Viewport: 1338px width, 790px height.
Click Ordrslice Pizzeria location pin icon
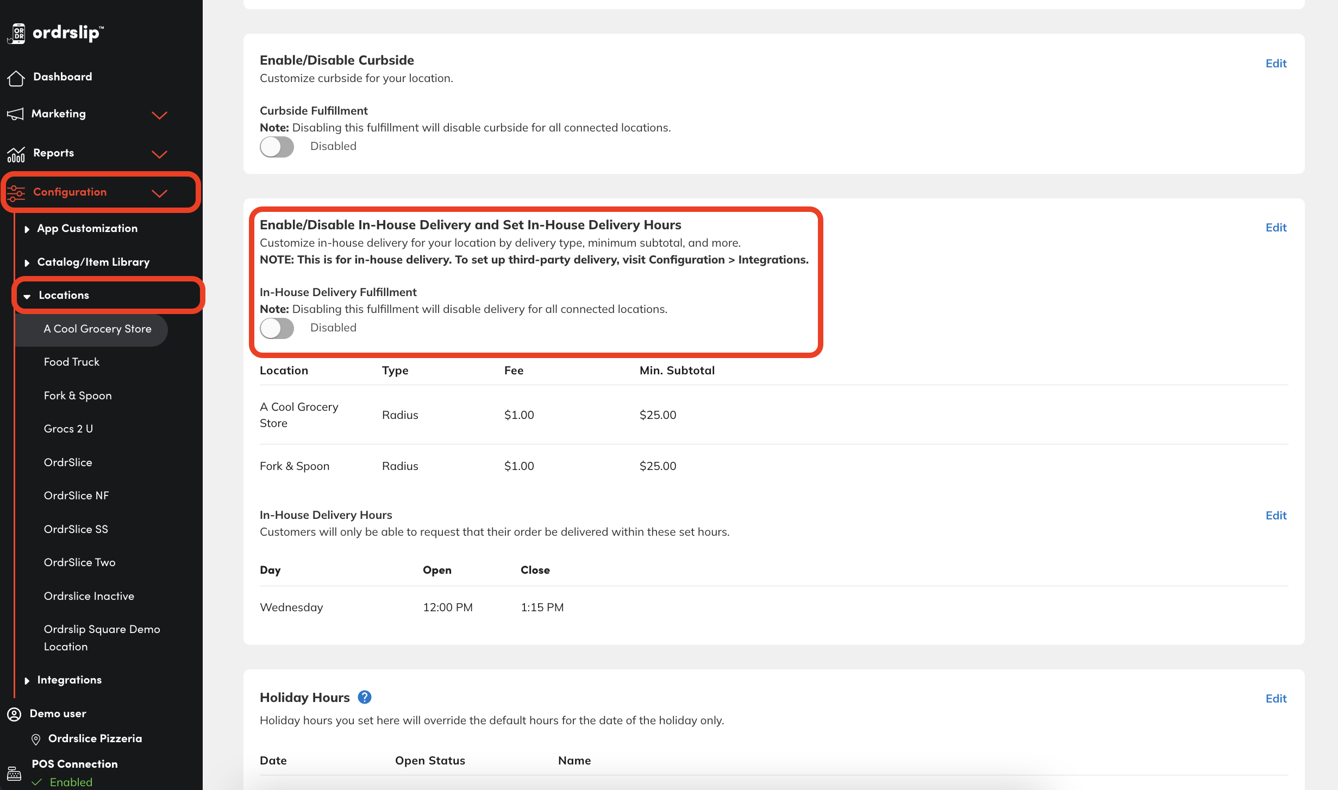click(36, 739)
